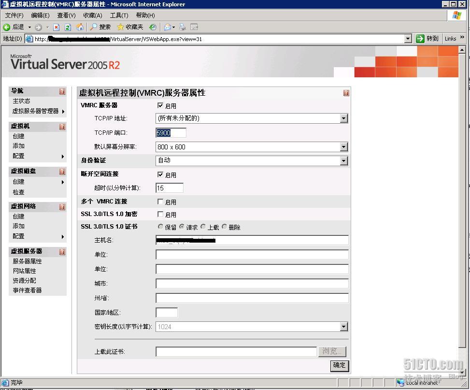Image resolution: width=470 pixels, height=390 pixels.
Task: Open 虚拟磁盘 检查 link
Action: click(x=18, y=192)
